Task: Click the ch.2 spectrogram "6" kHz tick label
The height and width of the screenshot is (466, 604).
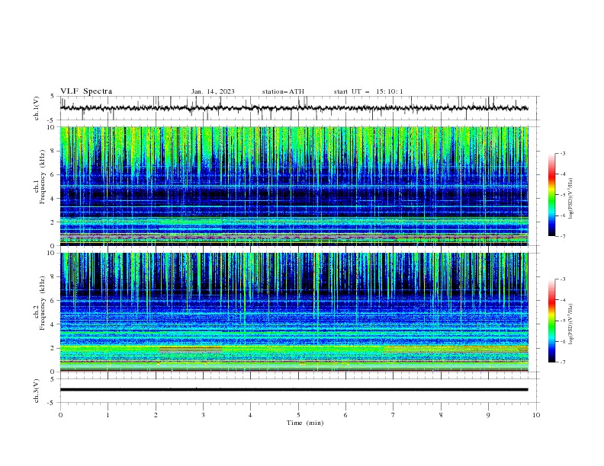Action: click(54, 301)
